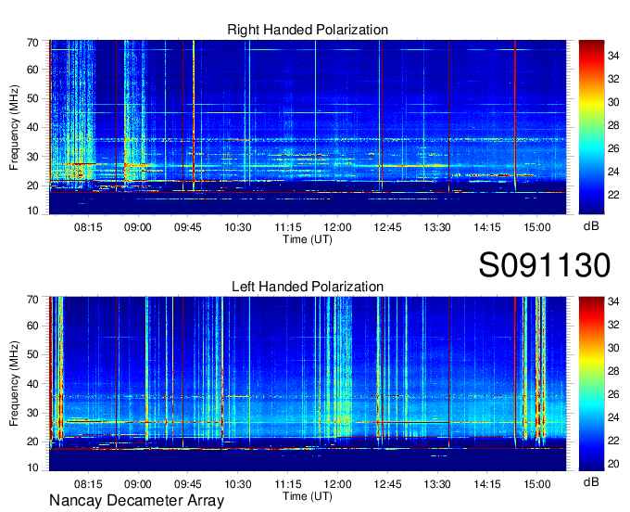
Task: Click the bottom plot's 'Frequency (MHz)' axis label
Action: tap(14, 384)
